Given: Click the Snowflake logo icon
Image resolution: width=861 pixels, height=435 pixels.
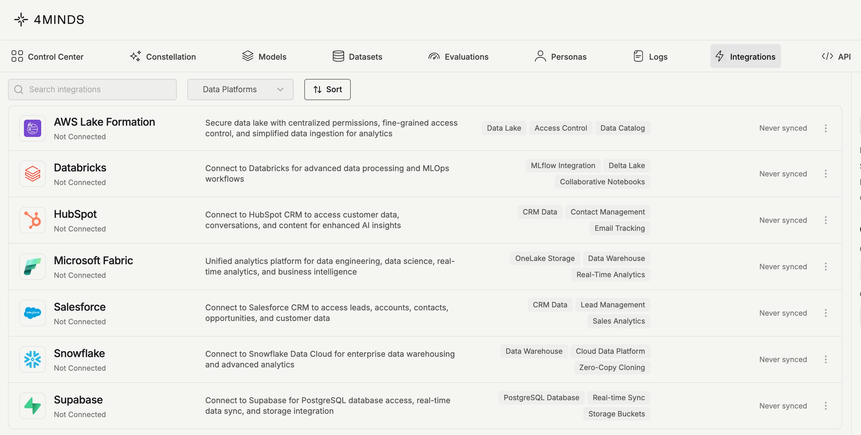Looking at the screenshot, I should tap(33, 359).
